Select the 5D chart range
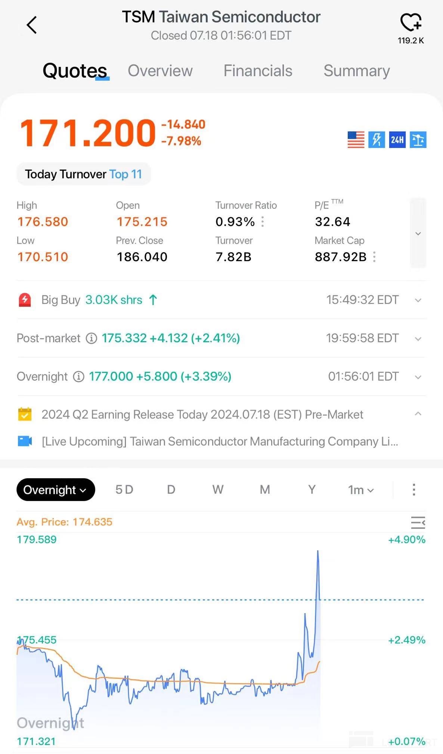The image size is (443, 754). click(124, 489)
